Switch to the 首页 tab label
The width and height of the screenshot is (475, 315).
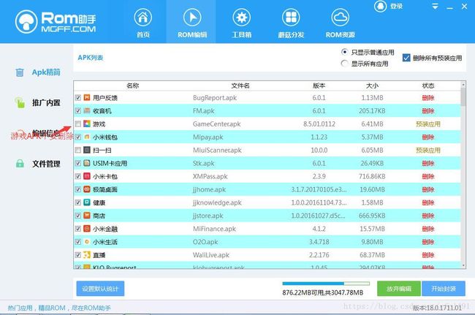(x=143, y=35)
